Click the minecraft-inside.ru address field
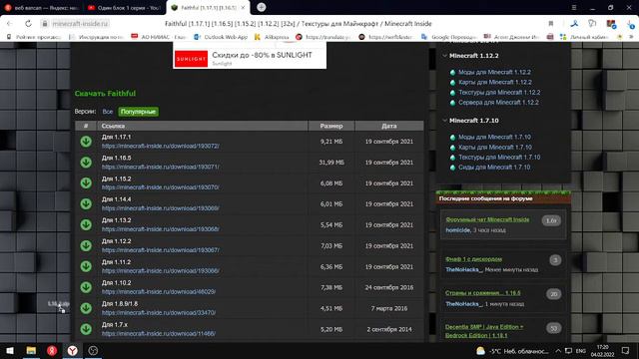The image size is (639, 359). (80, 24)
